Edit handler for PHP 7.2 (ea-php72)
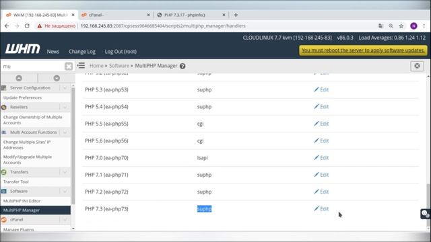431x242 pixels. (321, 192)
